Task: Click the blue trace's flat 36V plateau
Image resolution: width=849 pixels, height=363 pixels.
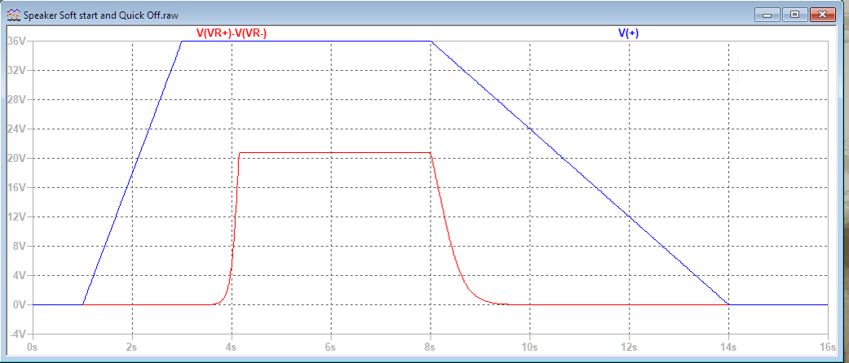Action: (x=306, y=41)
